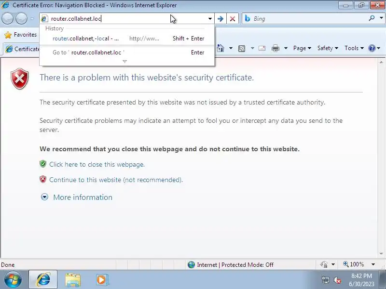The height and width of the screenshot is (289, 386).
Task: Click the muted volume tray icon
Action: 337,280
